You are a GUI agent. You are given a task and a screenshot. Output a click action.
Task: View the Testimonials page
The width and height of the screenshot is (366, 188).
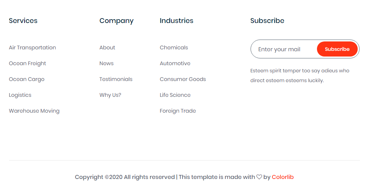116,79
